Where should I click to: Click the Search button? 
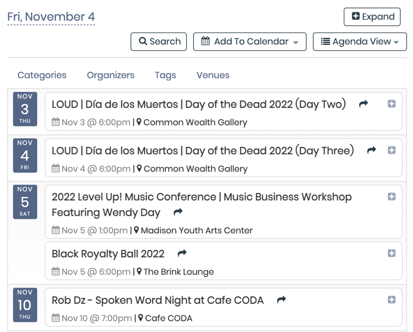pos(159,42)
